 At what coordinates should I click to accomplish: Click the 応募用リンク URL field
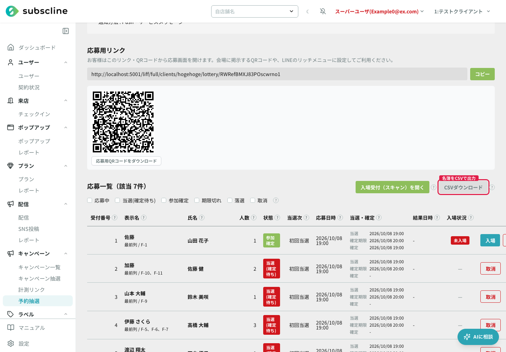(277, 74)
